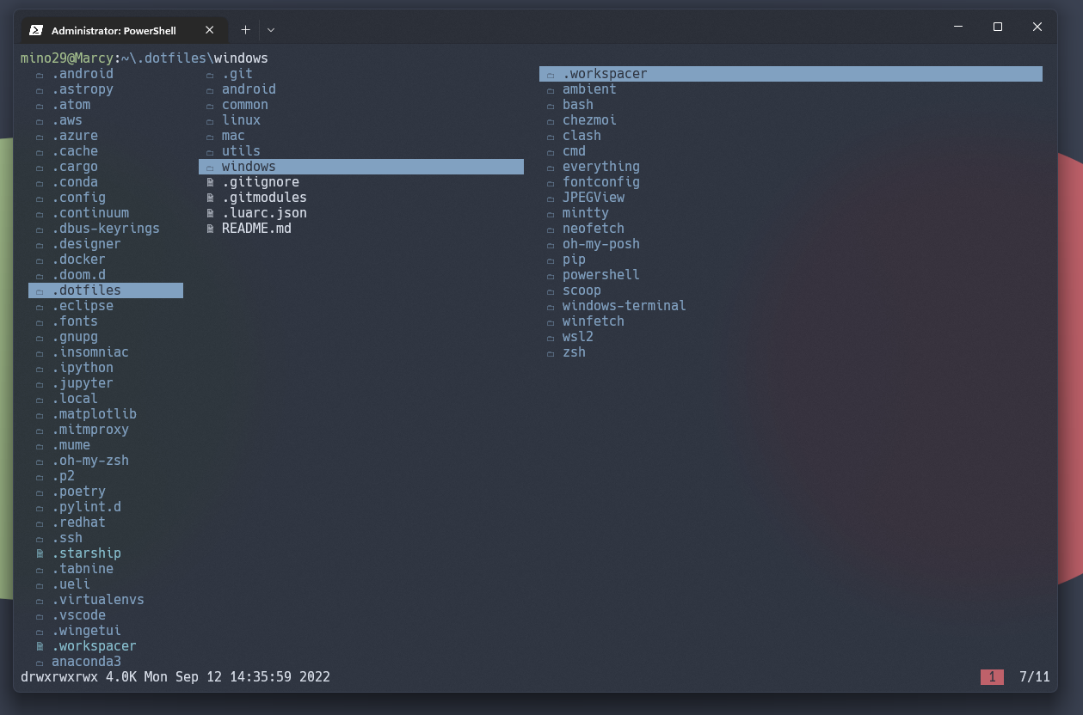This screenshot has height=715, width=1083.
Task: Select the .gitmodules file
Action: click(264, 198)
